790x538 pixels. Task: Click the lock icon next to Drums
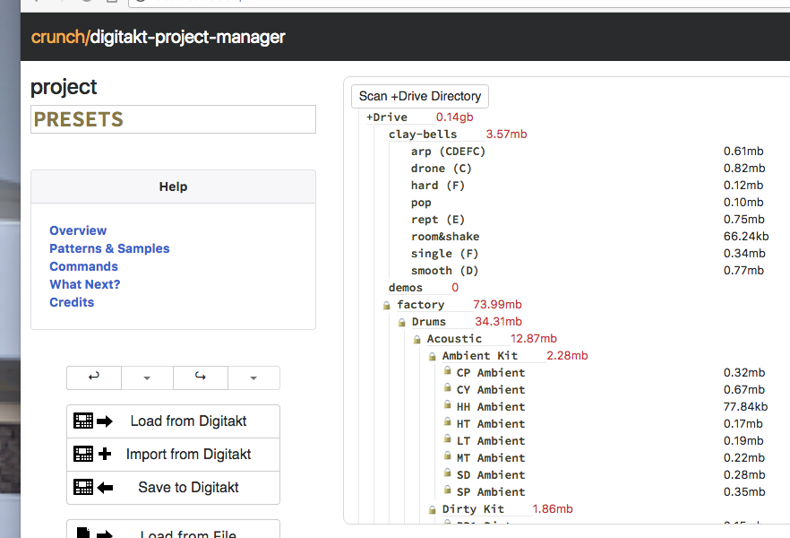[x=402, y=323]
